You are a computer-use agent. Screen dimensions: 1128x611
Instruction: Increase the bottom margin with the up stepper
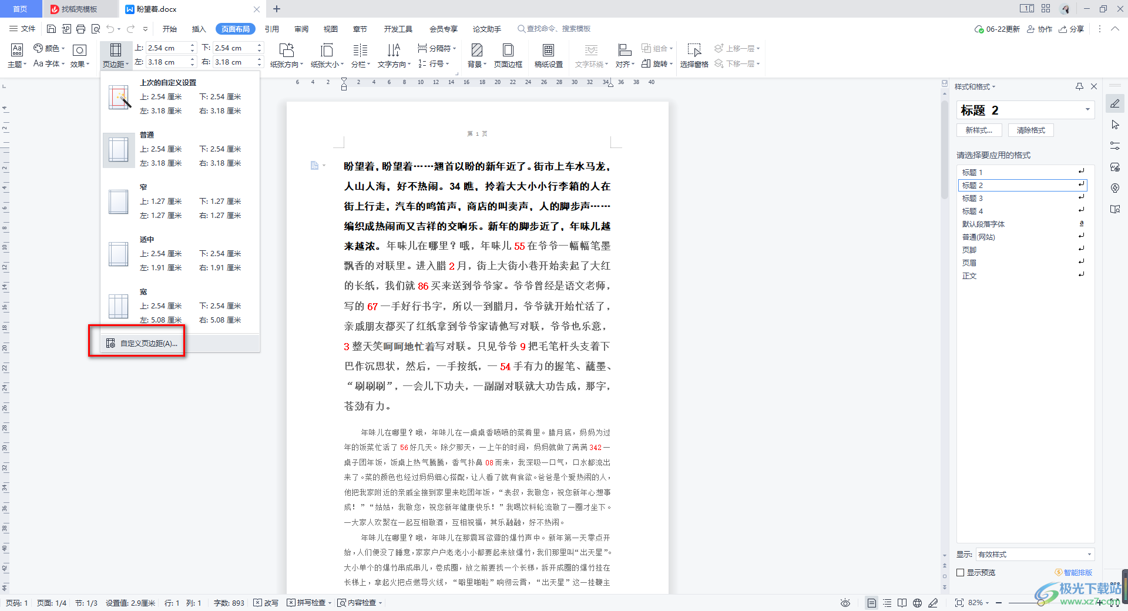[259, 45]
